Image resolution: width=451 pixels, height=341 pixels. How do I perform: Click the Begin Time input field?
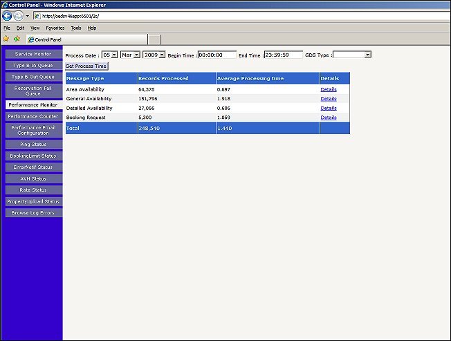point(217,55)
